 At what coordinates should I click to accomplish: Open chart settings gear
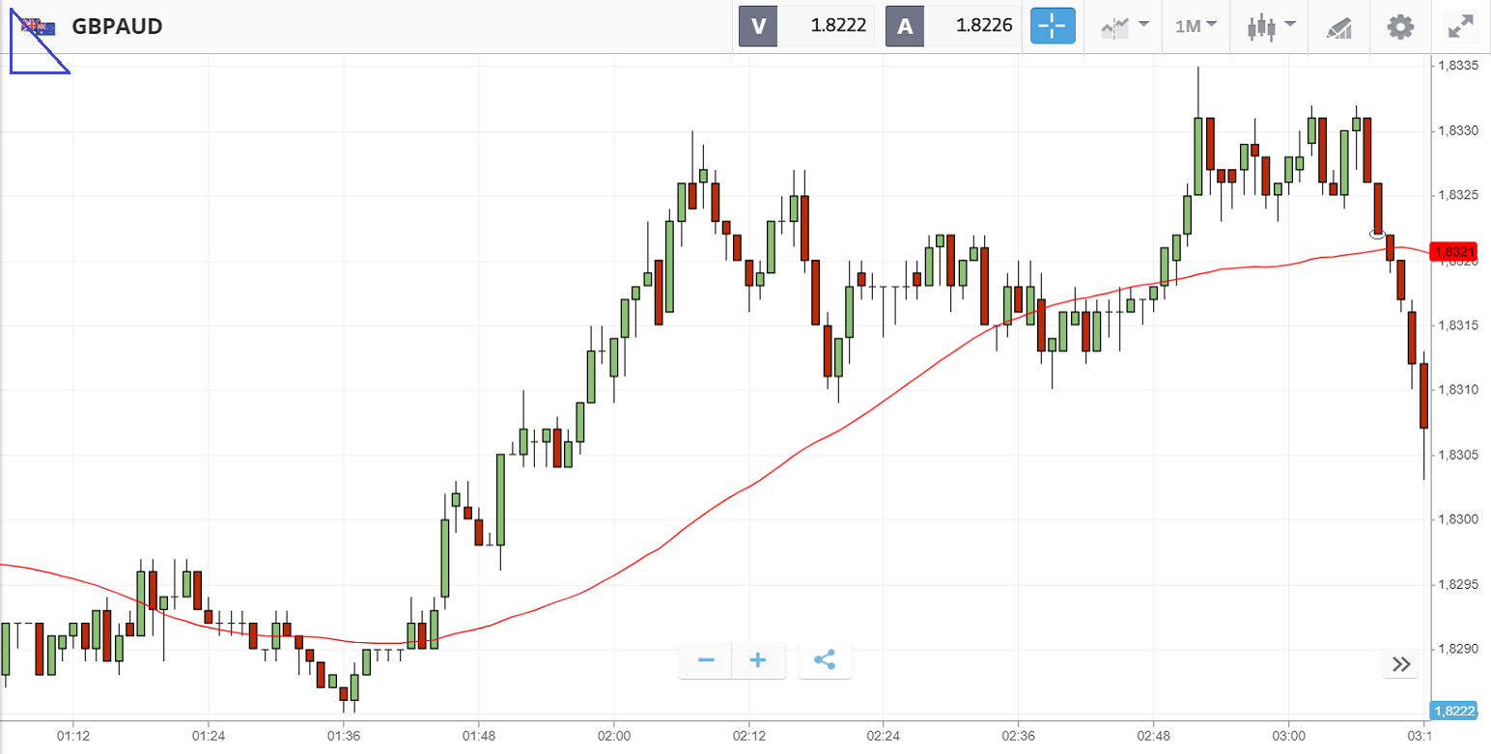coord(1399,26)
